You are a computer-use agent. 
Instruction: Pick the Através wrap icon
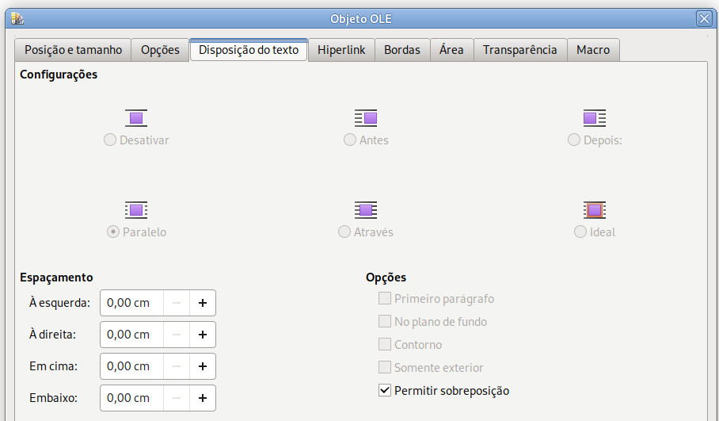coord(366,210)
